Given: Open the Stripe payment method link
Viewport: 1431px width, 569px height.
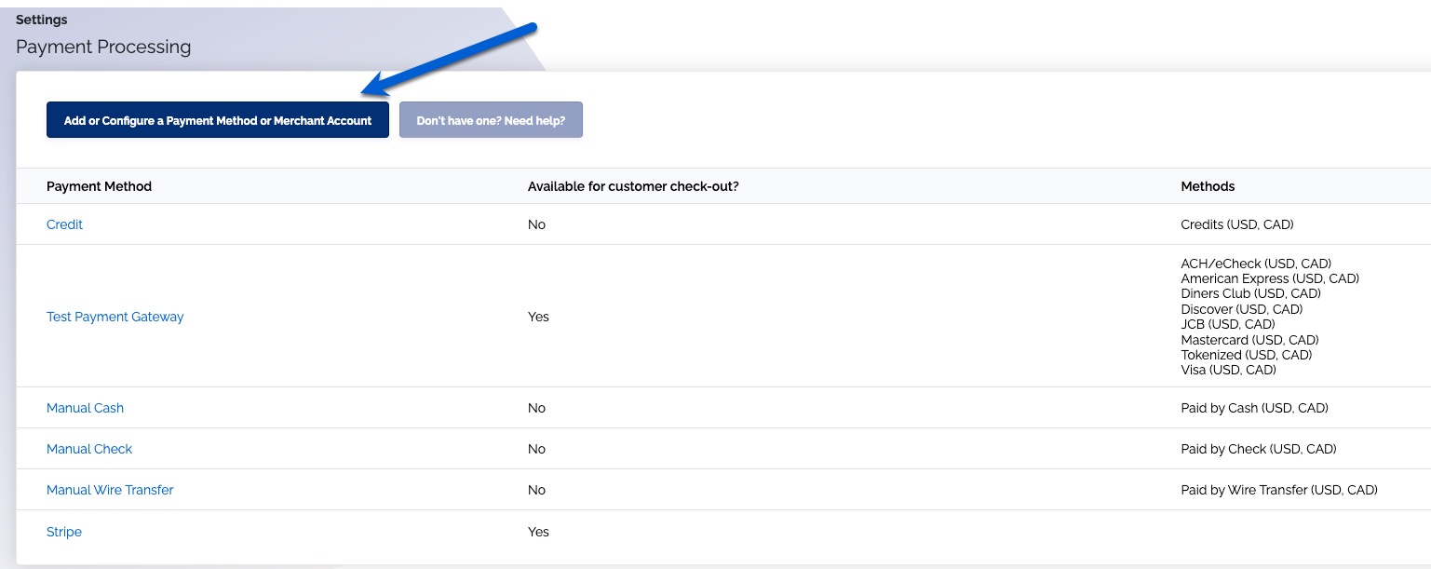Looking at the screenshot, I should (x=64, y=532).
